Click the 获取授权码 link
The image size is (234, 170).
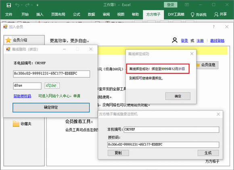22,96
